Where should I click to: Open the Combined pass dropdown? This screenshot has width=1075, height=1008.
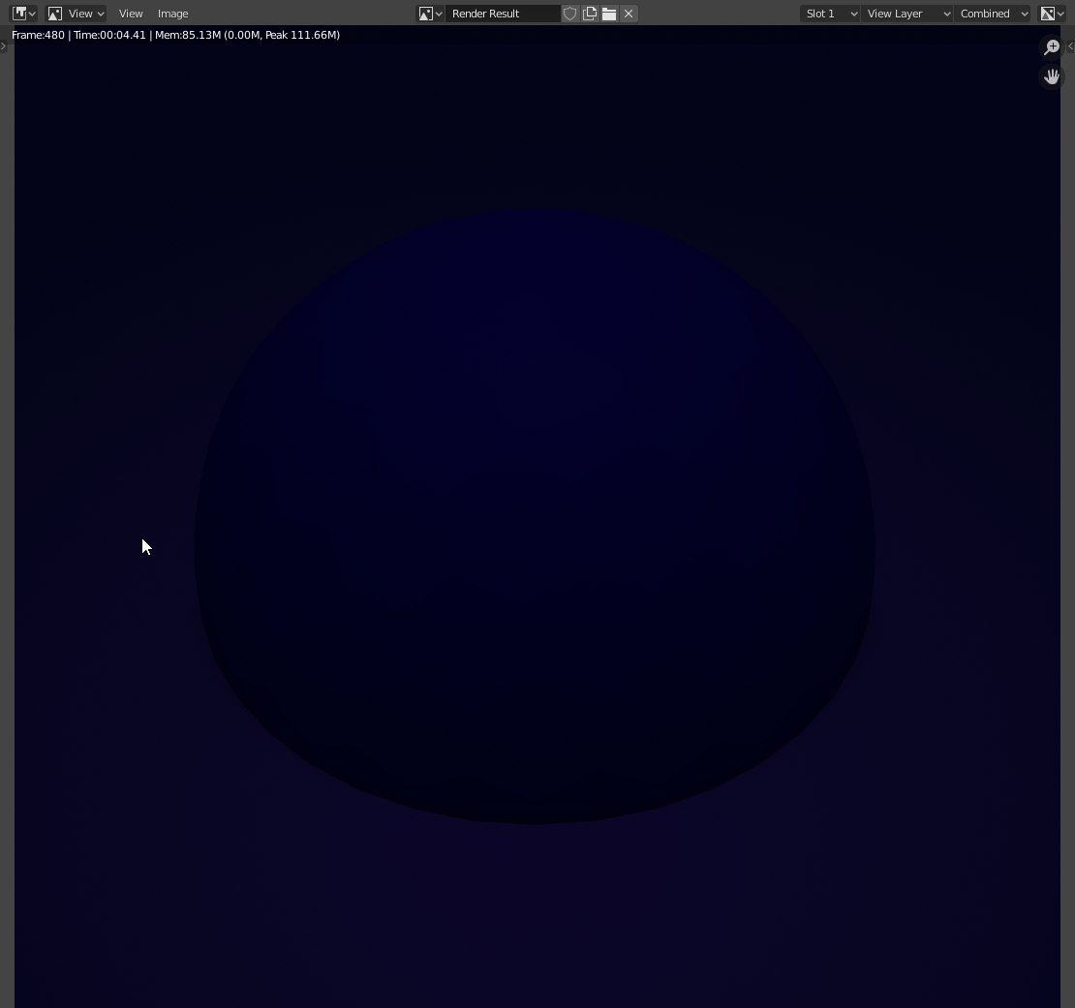pyautogui.click(x=993, y=14)
